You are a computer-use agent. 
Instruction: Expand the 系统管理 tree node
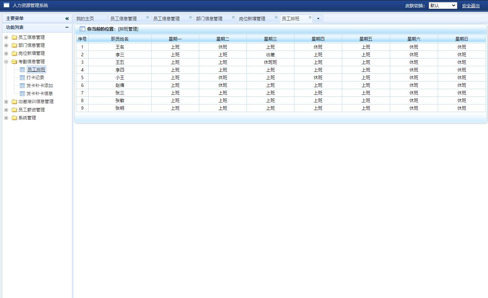click(6, 118)
